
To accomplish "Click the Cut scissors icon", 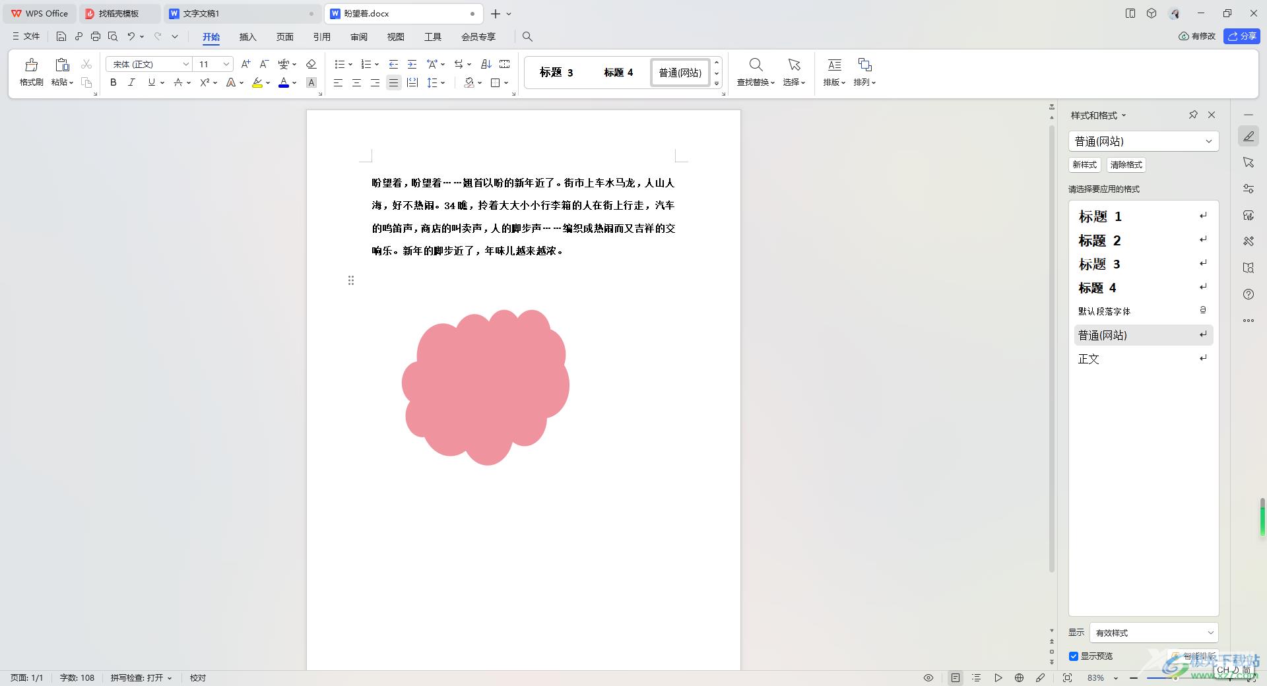I will pyautogui.click(x=86, y=64).
